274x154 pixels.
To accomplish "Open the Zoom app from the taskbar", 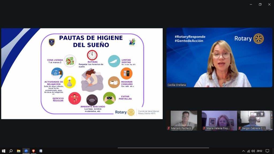I will coord(26,151).
